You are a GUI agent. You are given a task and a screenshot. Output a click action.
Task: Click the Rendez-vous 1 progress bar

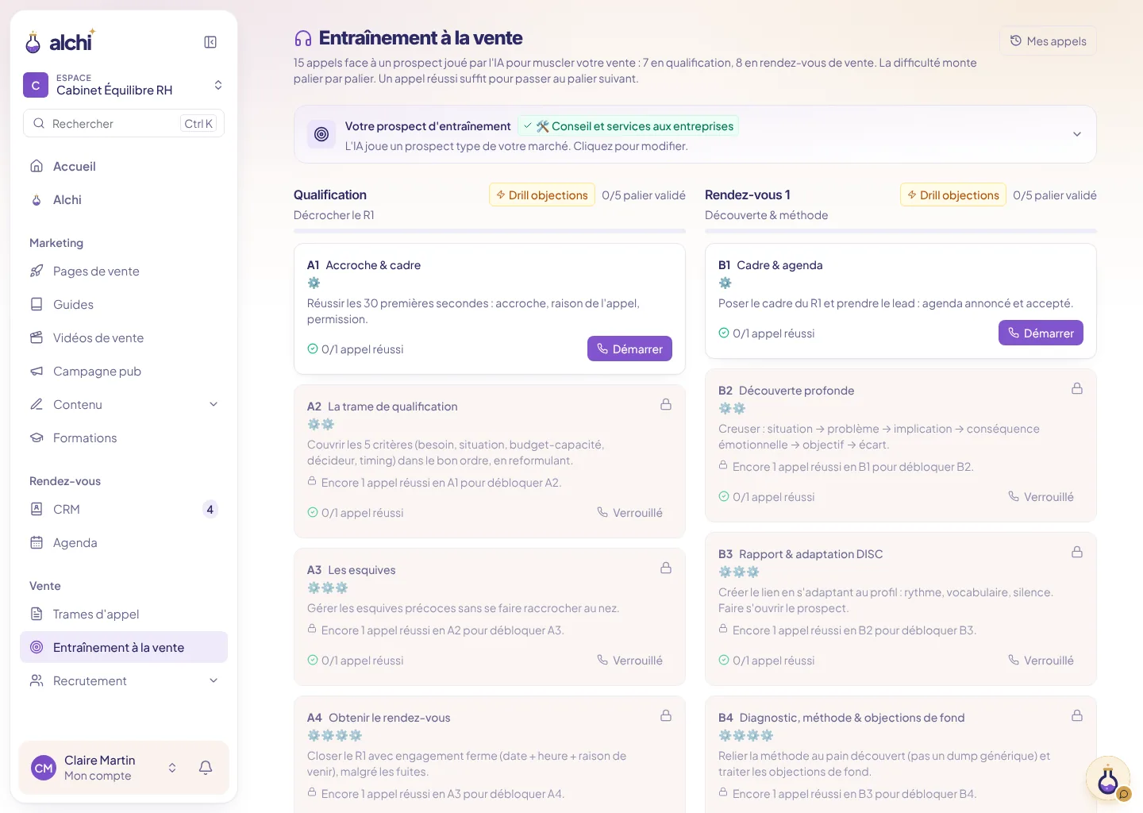click(901, 231)
